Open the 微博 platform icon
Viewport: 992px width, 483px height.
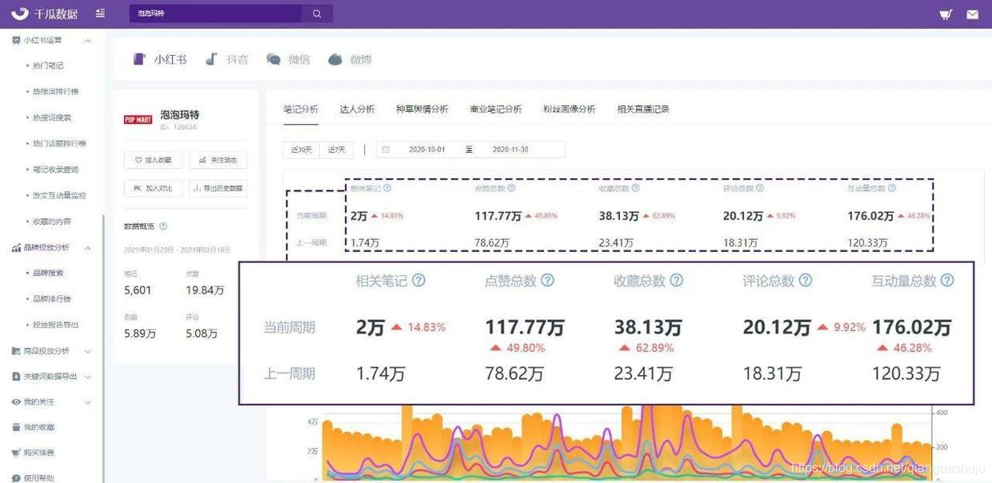tap(350, 58)
